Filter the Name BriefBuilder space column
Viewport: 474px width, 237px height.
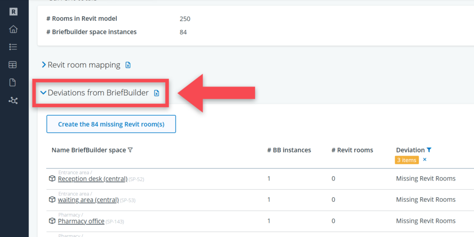[130, 150]
